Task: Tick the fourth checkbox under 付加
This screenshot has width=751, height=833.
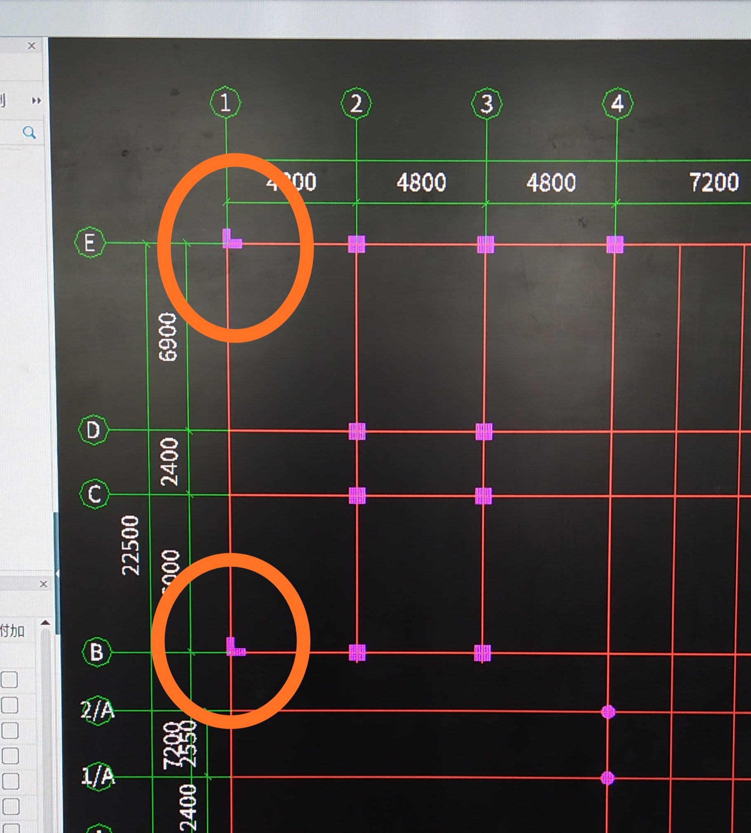Action: click(10, 756)
